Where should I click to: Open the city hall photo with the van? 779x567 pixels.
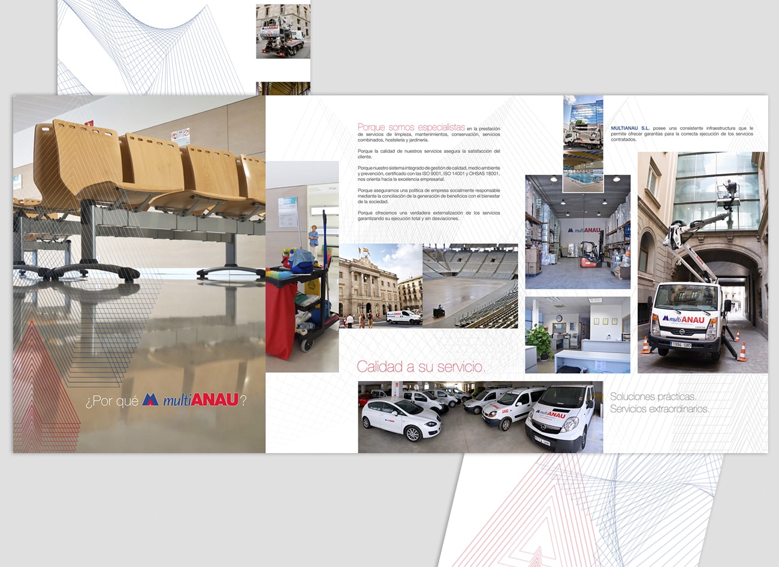coord(380,285)
